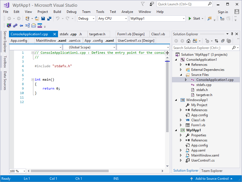Open the Team menu
This screenshot has width=242, height=182.
[x=86, y=12]
